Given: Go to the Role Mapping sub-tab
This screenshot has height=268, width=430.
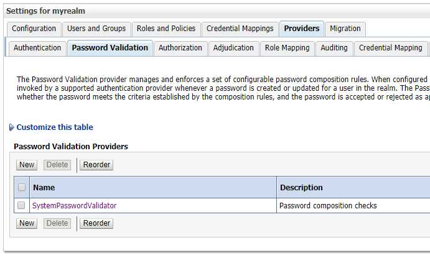Looking at the screenshot, I should [287, 48].
